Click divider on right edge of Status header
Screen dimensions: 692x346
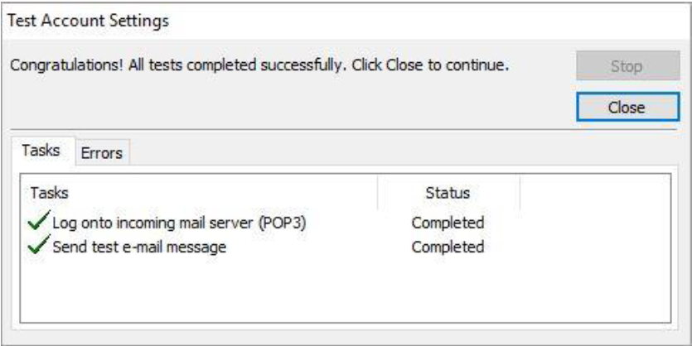coord(520,193)
